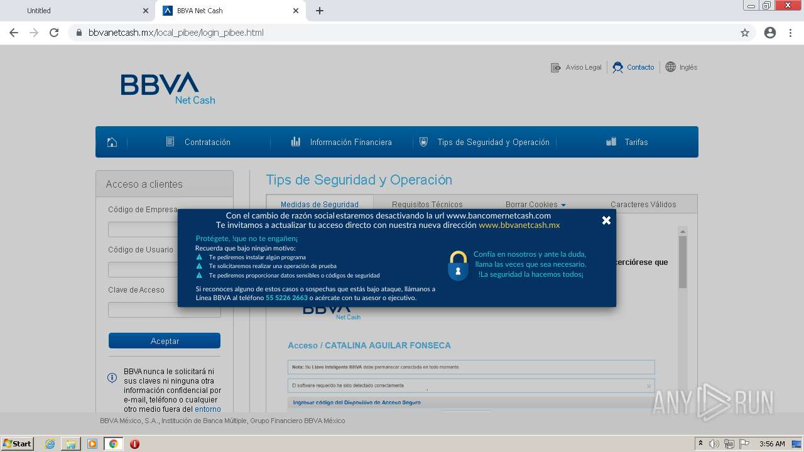Switch to Caracteres Válidos tab

click(x=643, y=205)
